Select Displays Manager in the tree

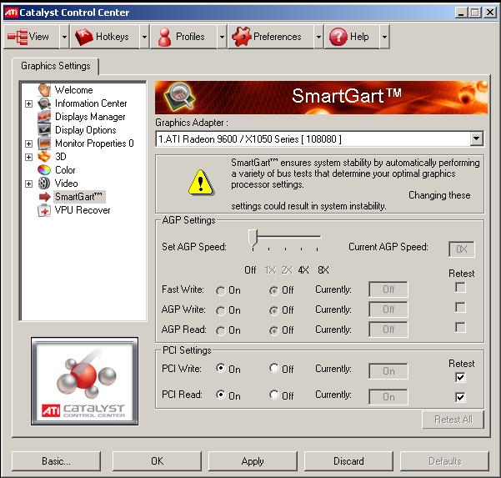pyautogui.click(x=90, y=117)
